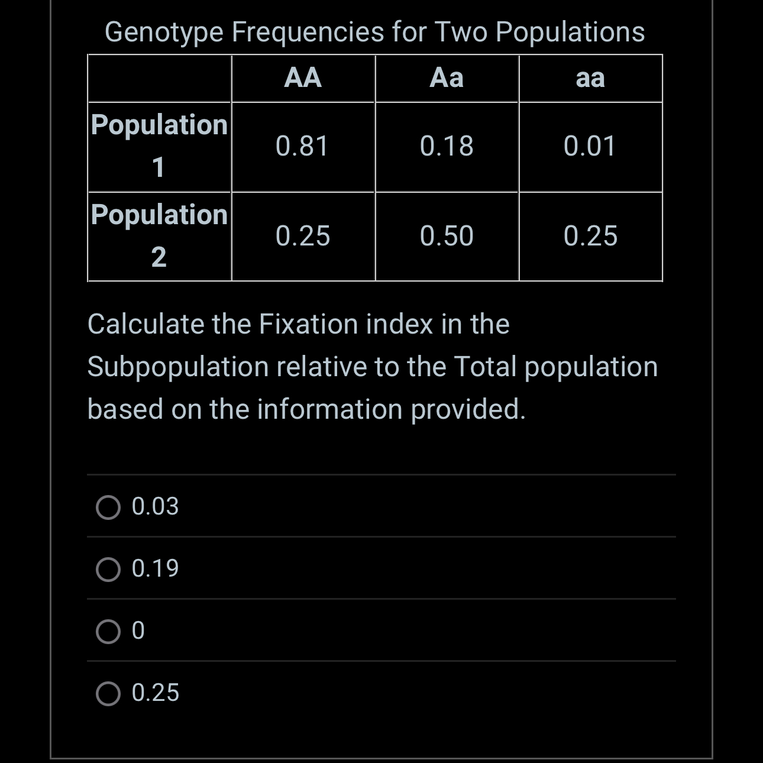
Task: Click the 0.03 answer label text
Action: tap(155, 507)
